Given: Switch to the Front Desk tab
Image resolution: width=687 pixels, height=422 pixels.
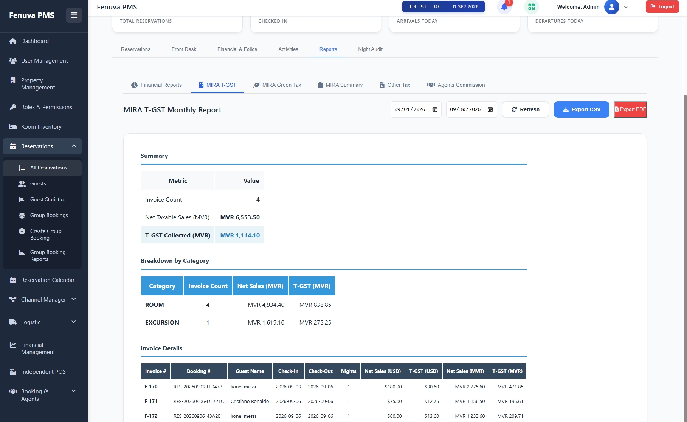Looking at the screenshot, I should click(x=184, y=49).
